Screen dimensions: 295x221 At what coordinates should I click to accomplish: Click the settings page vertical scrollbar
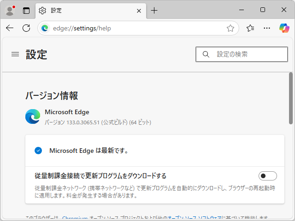pos(291,98)
